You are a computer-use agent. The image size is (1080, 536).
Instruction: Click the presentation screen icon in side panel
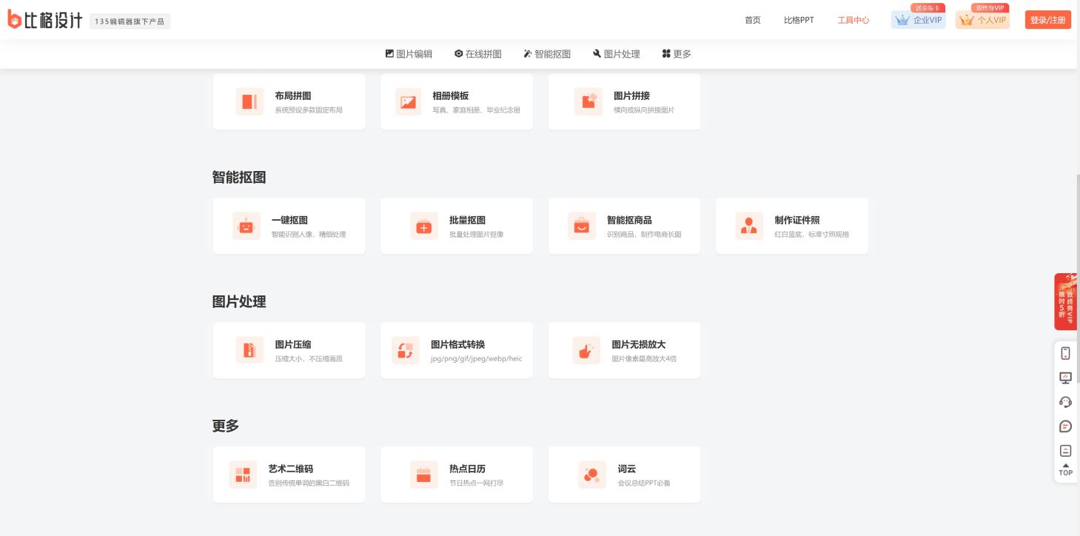pyautogui.click(x=1066, y=378)
